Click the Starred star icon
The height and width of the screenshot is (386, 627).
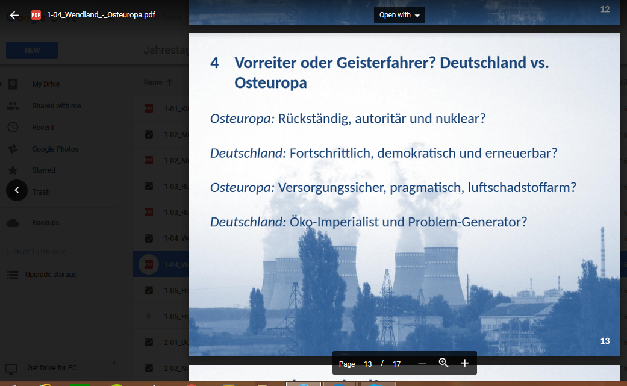13,170
